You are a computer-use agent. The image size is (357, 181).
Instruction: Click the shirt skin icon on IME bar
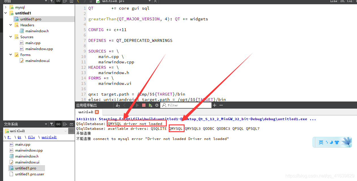(337, 143)
